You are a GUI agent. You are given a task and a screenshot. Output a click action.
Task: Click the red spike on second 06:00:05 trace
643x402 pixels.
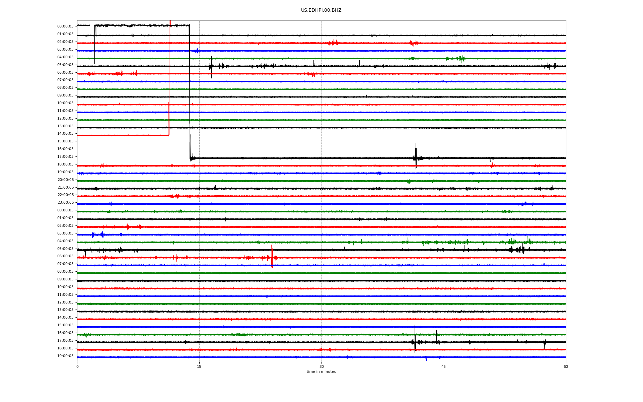pyautogui.click(x=272, y=257)
